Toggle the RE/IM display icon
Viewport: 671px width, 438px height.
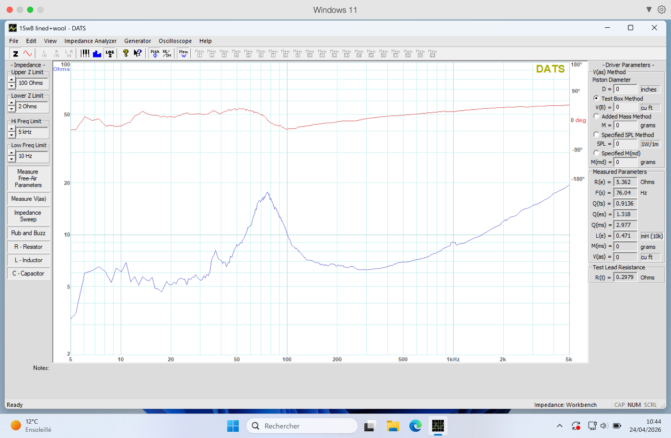tap(167, 54)
